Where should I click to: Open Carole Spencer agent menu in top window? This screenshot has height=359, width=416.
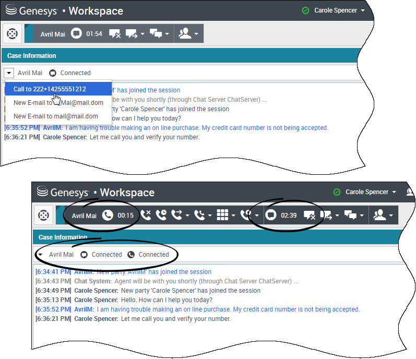point(340,10)
